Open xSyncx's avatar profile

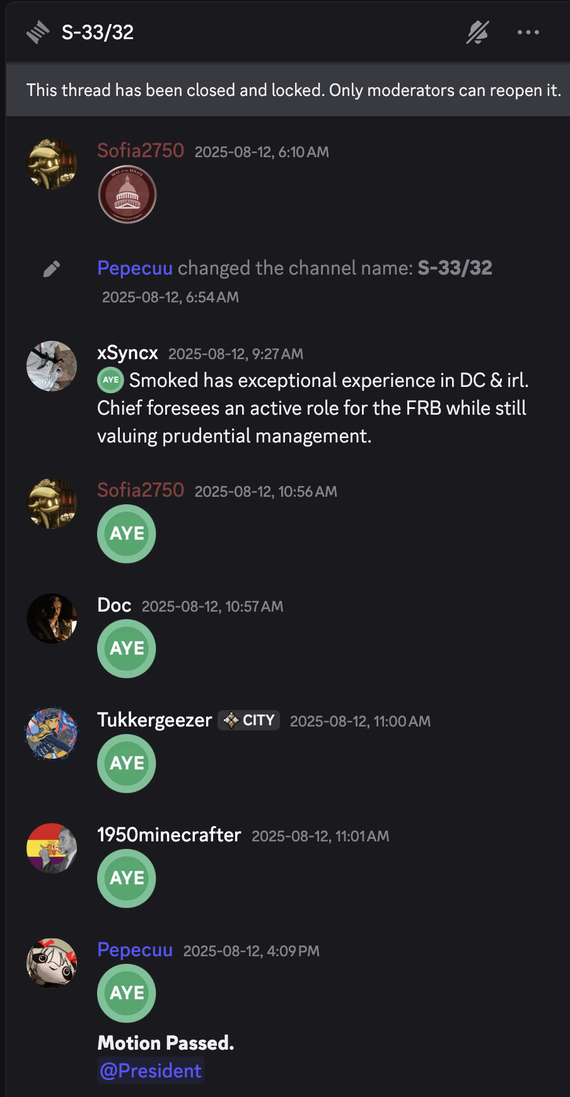pos(52,366)
